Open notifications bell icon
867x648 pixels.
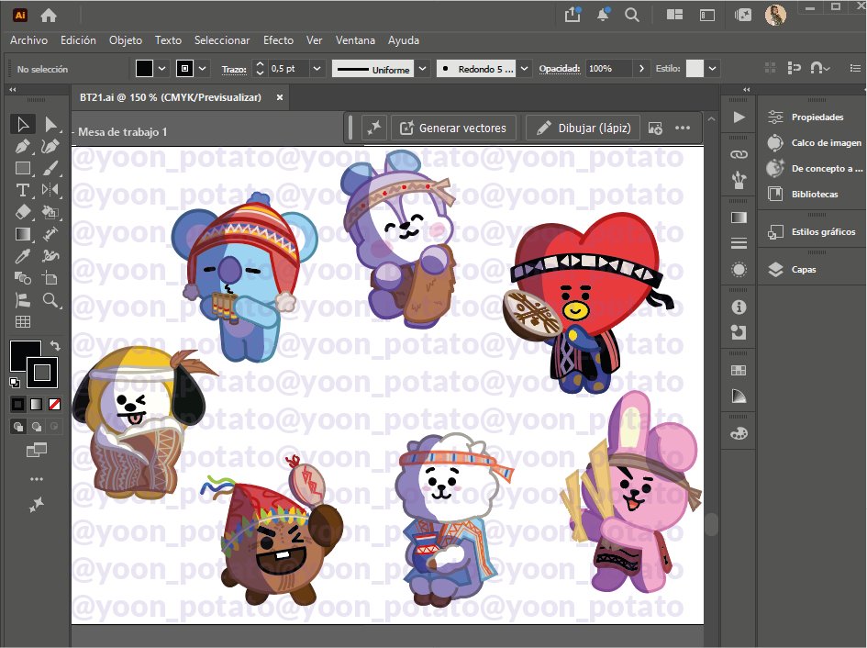(x=604, y=15)
